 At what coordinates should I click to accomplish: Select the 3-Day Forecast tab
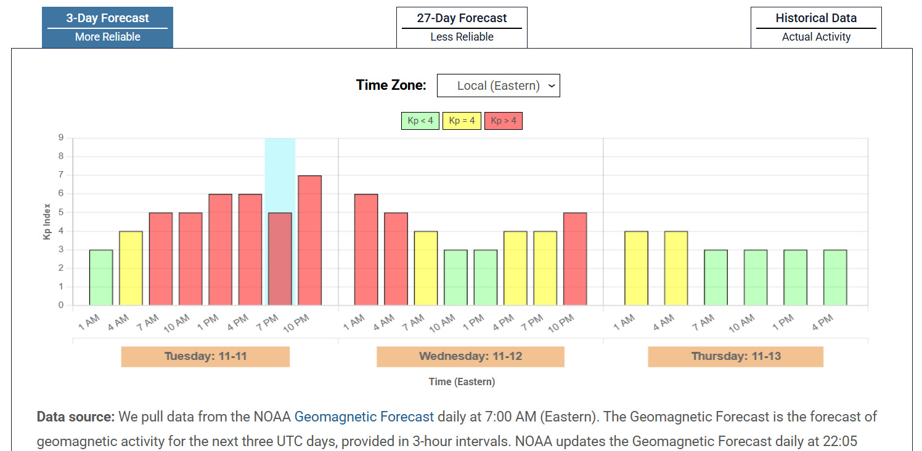point(107,27)
